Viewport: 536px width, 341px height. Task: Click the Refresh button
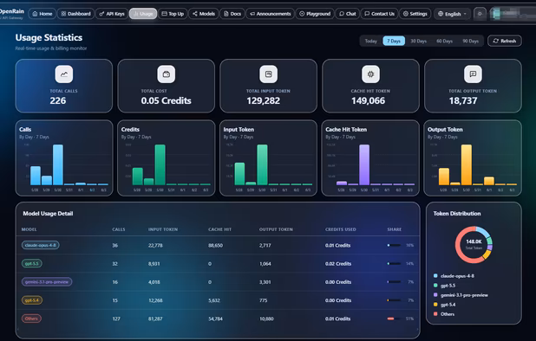[505, 41]
